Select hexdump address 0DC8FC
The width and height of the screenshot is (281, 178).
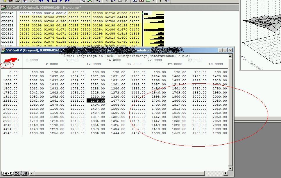pos(7,30)
